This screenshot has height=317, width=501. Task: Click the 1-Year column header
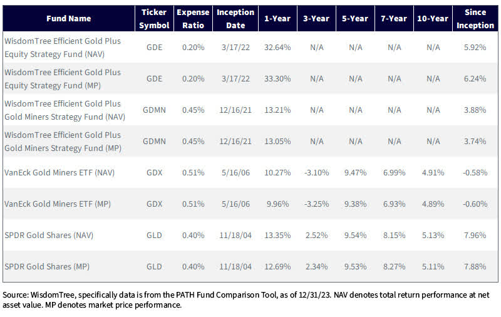[277, 19]
